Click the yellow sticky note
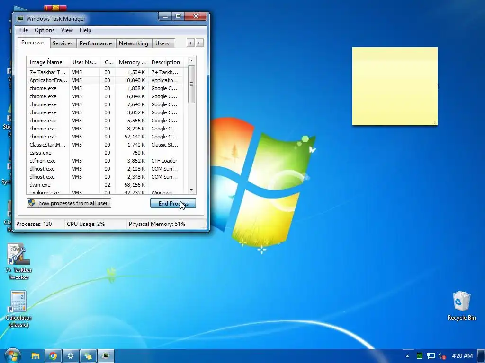The image size is (485, 363). pos(395,86)
